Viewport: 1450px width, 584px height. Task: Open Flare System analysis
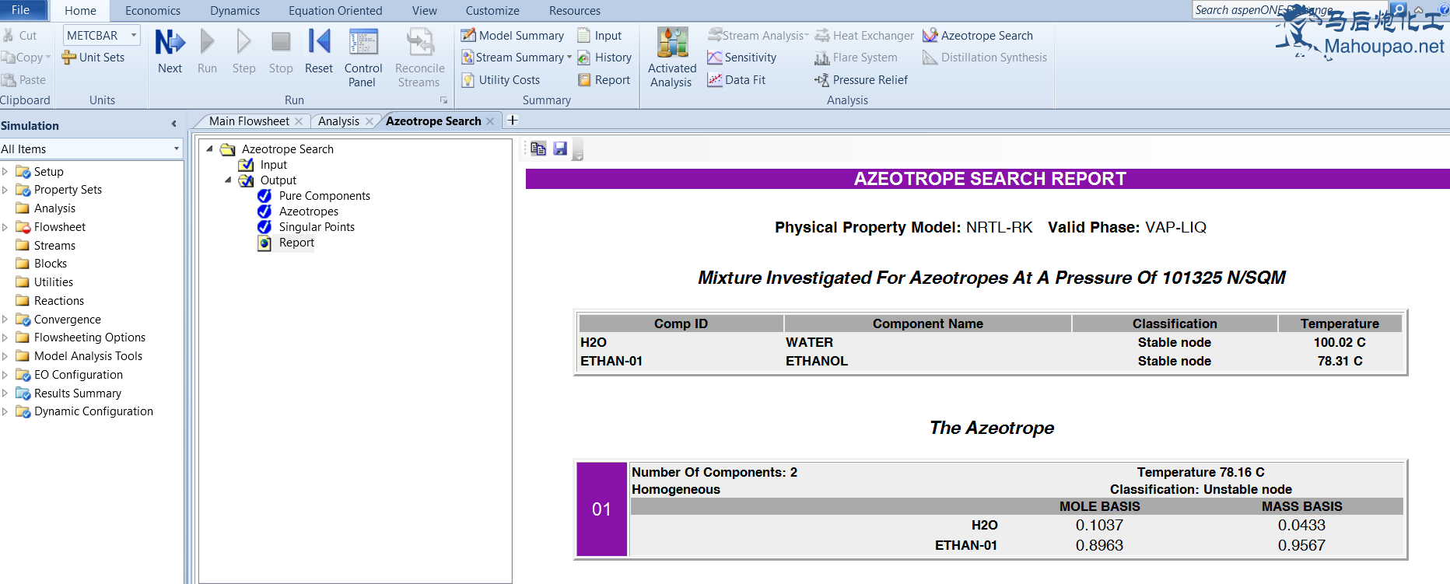click(856, 58)
